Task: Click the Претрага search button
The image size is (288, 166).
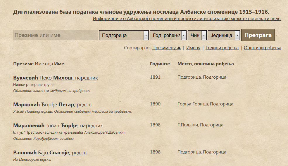Action: 258,35
